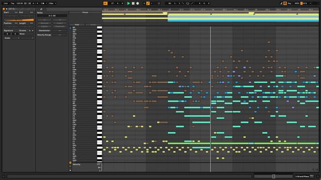Click the Session Record circle icon
Viewport: 321px width, 180px height.
tap(159, 3)
